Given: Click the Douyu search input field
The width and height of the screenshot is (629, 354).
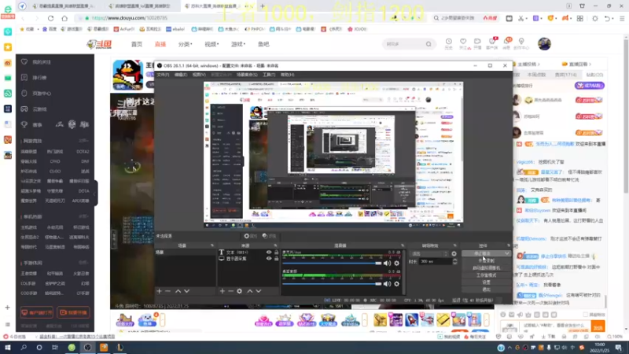Looking at the screenshot, I should (x=404, y=44).
